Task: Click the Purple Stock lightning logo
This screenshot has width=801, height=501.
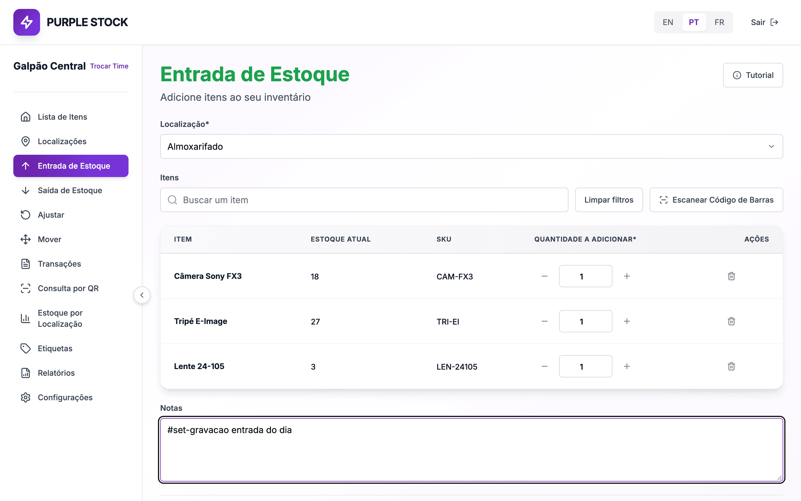Action: click(x=26, y=22)
